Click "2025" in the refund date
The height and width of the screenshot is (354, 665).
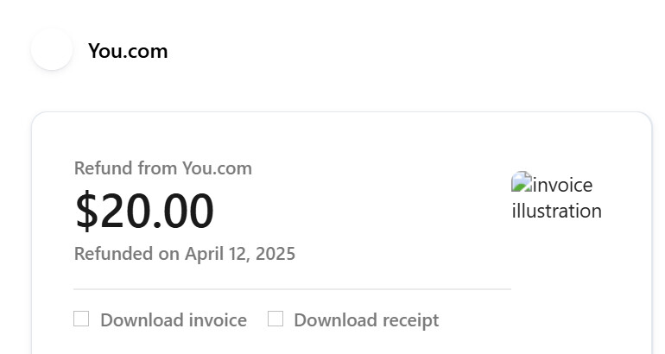coord(276,254)
